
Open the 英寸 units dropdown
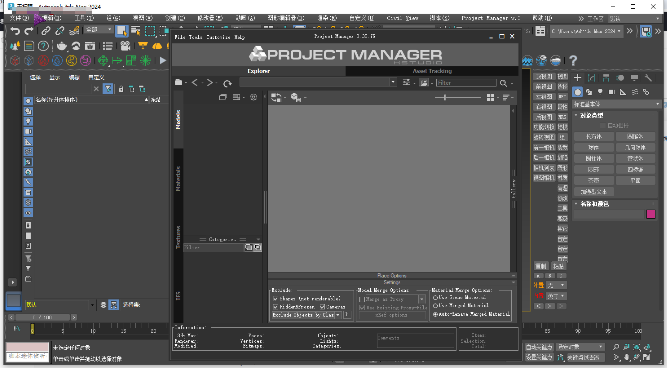556,296
